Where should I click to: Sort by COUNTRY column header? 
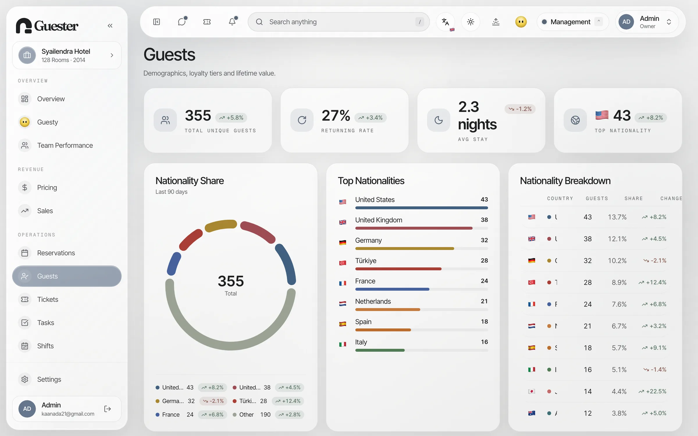point(560,199)
